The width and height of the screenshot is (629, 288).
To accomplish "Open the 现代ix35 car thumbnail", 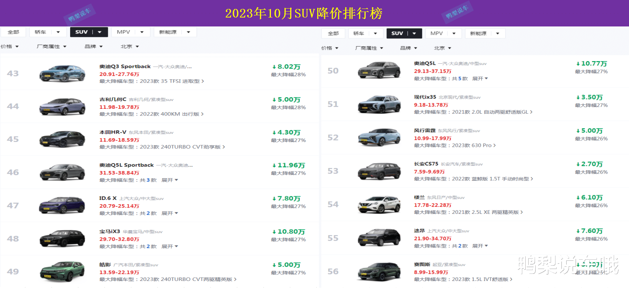I will 379,104.
